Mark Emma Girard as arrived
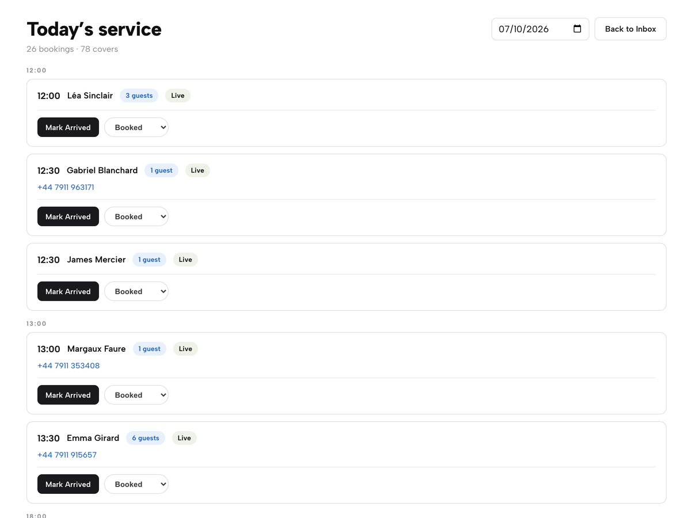 (68, 484)
